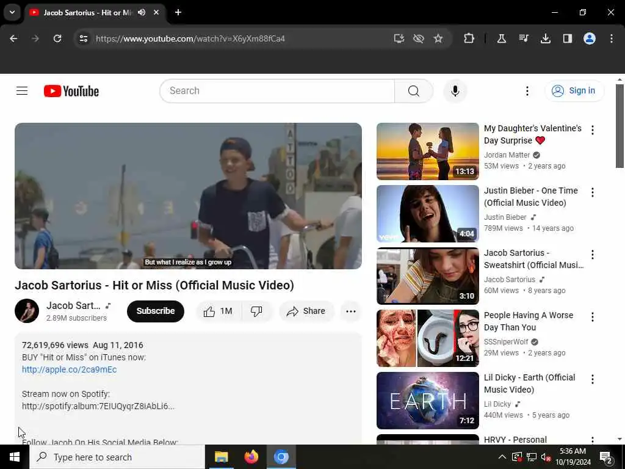
Task: Go back to the previous page
Action: 13,38
